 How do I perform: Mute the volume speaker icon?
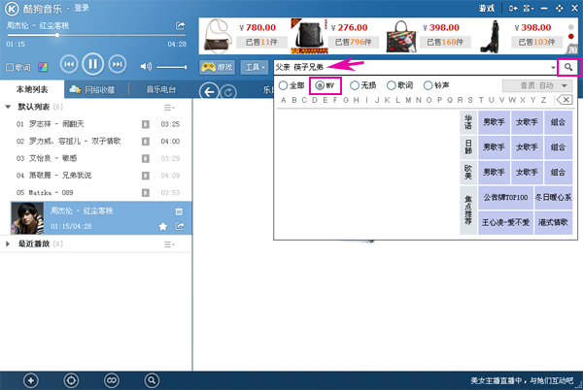[x=146, y=66]
